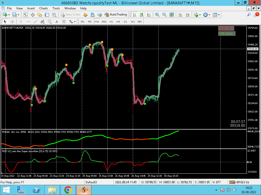This screenshot has height=195, width=261.
Task: Open the MetaEditor yellow book icon
Action: (x=85, y=15)
